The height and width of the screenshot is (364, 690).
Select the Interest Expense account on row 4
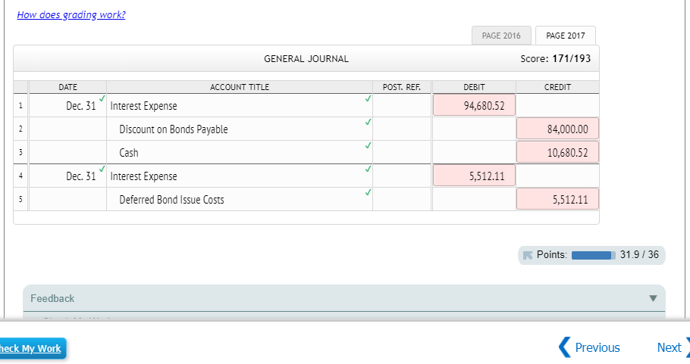[240, 176]
